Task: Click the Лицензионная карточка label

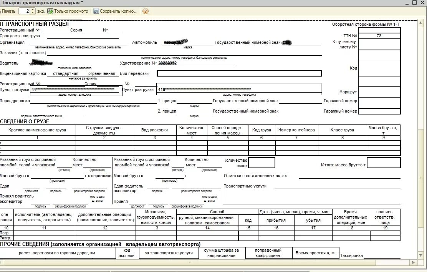Action: [x=23, y=74]
